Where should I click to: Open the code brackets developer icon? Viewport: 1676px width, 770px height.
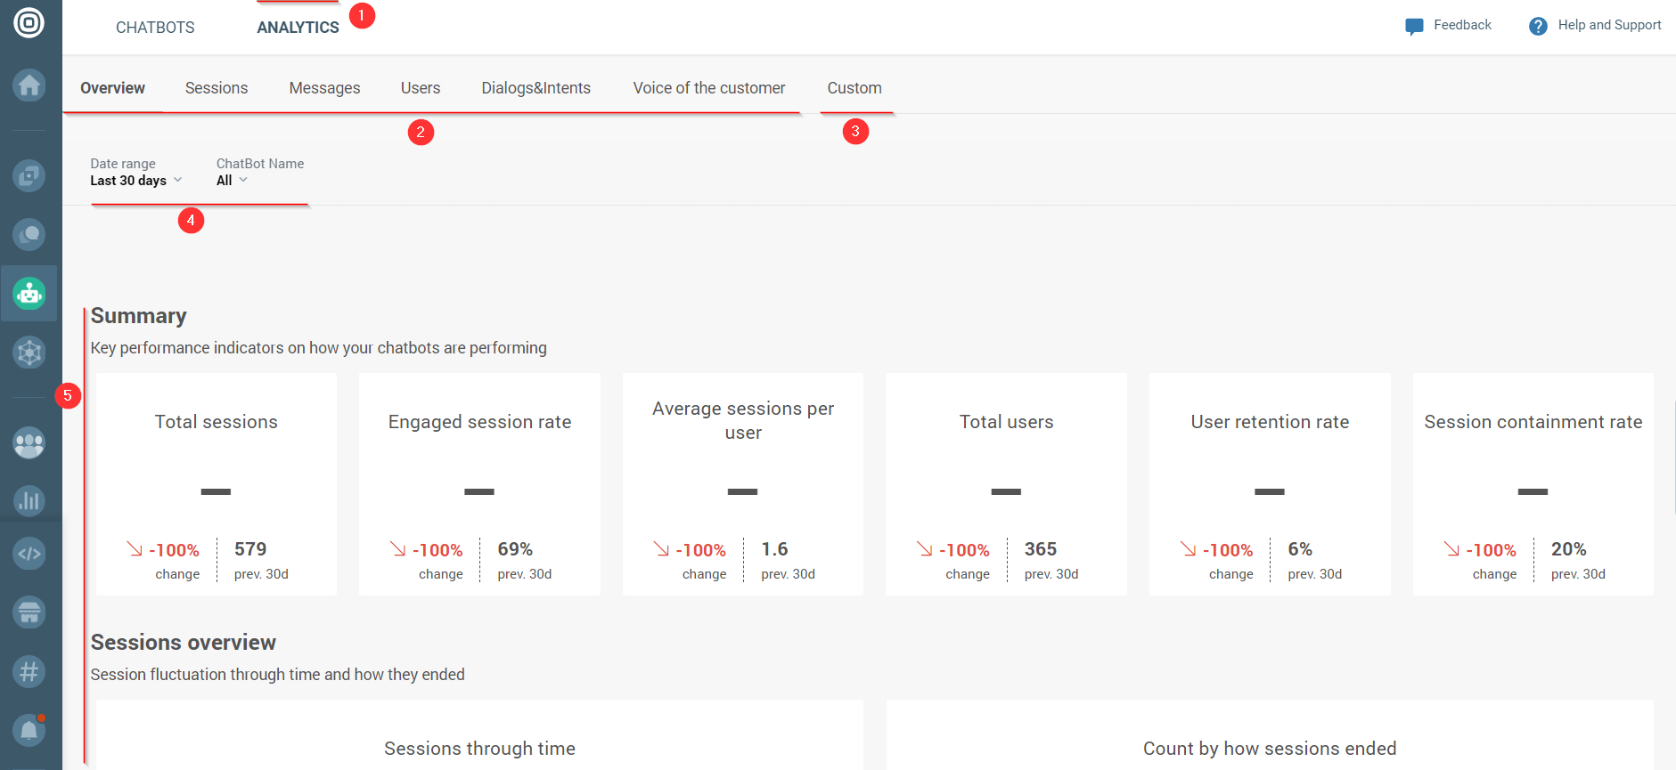pos(29,554)
